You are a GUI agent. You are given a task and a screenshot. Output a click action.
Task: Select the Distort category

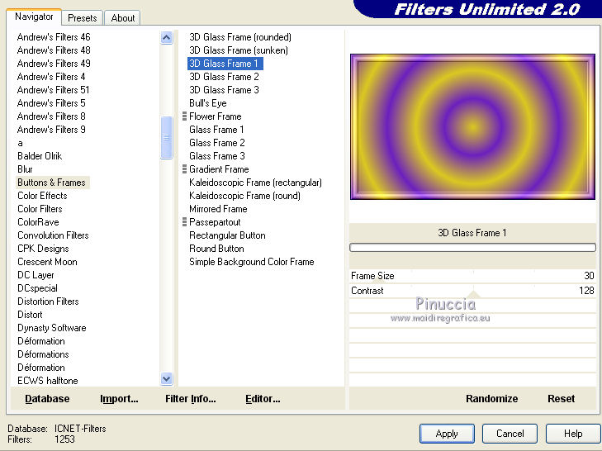click(x=30, y=315)
